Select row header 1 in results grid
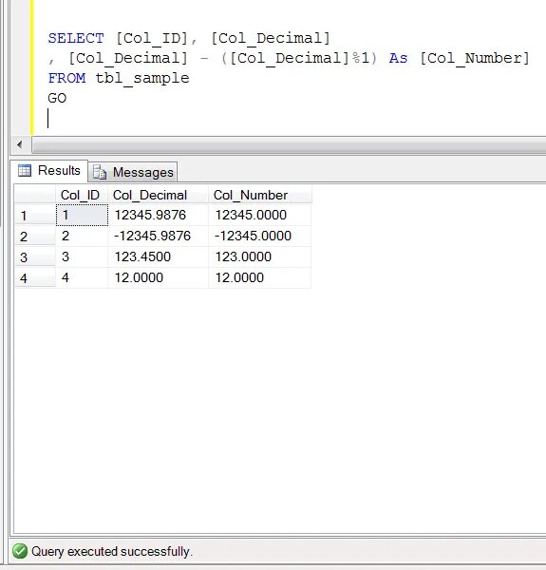 [x=35, y=216]
